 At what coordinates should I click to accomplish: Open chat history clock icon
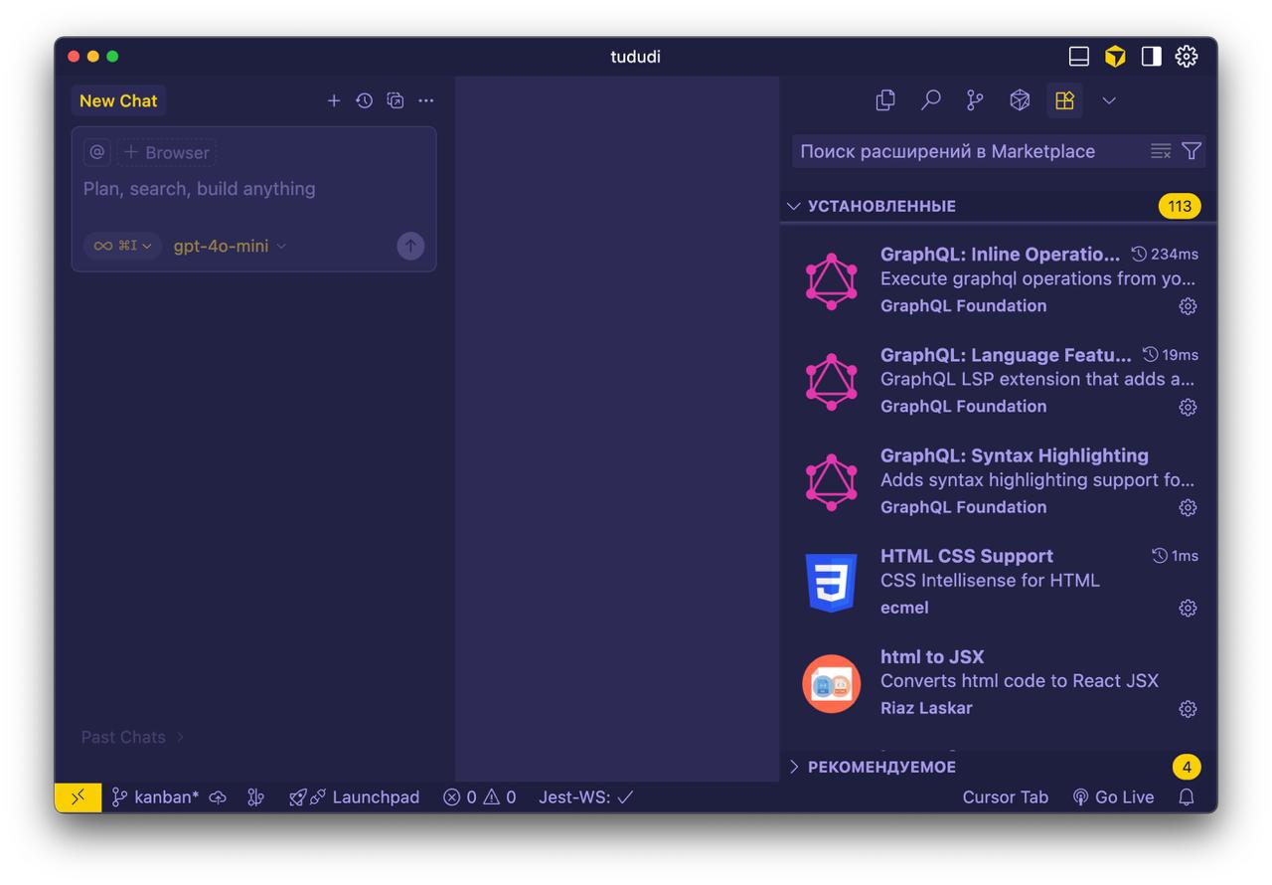click(x=365, y=100)
